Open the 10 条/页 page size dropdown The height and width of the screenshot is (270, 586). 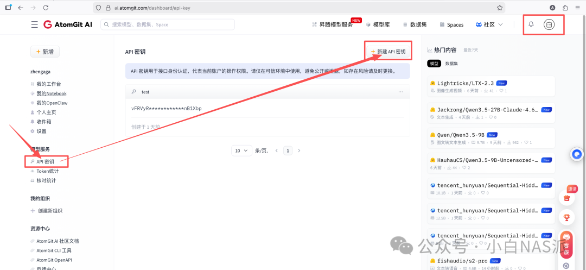(241, 150)
